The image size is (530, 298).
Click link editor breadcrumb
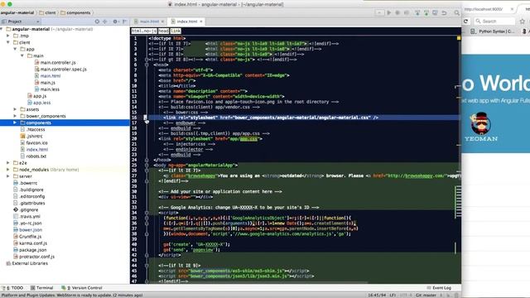pos(176,31)
